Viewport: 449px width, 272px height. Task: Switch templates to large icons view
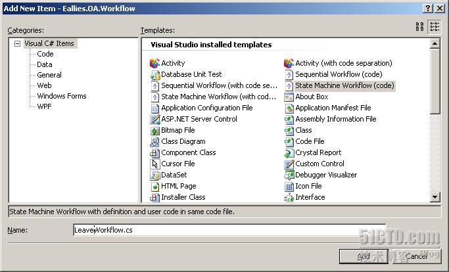pyautogui.click(x=420, y=27)
